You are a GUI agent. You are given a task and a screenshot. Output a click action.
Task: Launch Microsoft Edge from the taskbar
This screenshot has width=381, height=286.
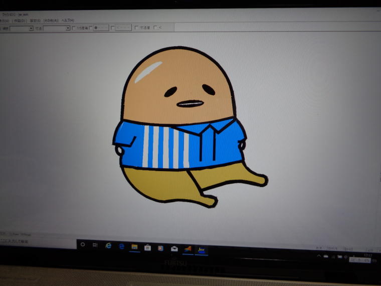[121, 246]
